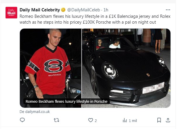Like the post with the heart icon

pyautogui.click(x=90, y=120)
